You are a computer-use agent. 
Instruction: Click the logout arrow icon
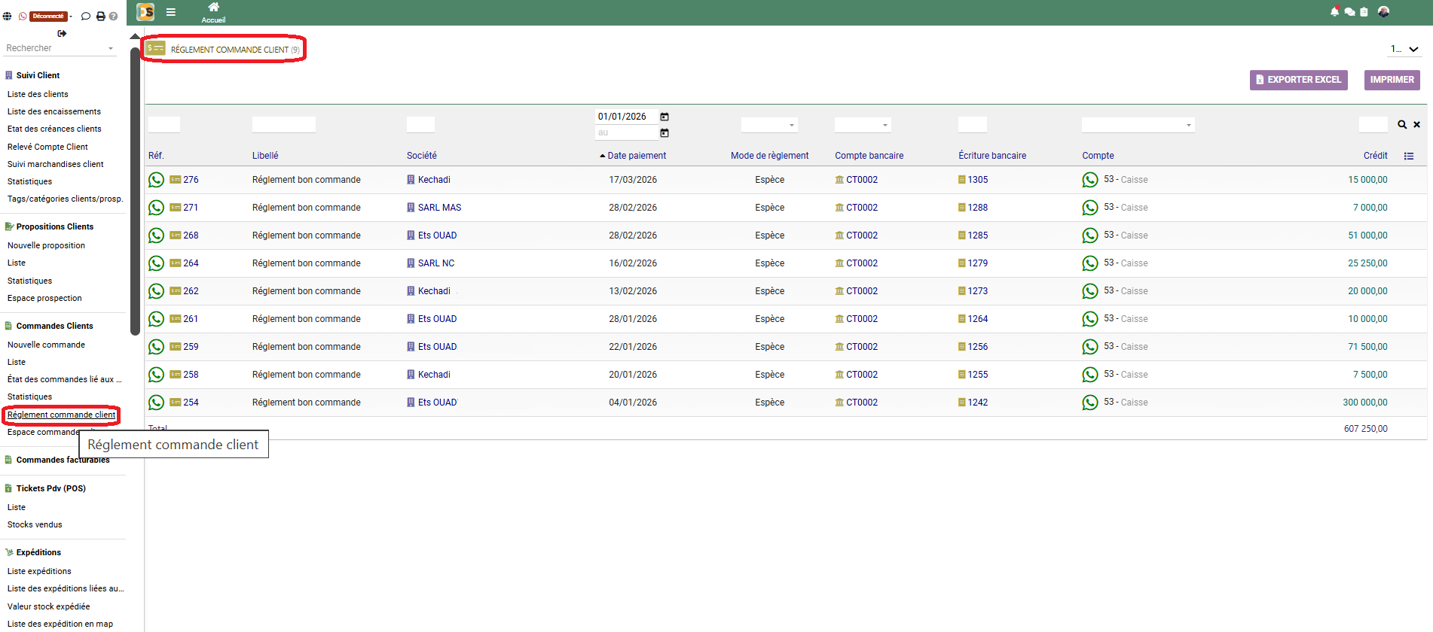62,33
